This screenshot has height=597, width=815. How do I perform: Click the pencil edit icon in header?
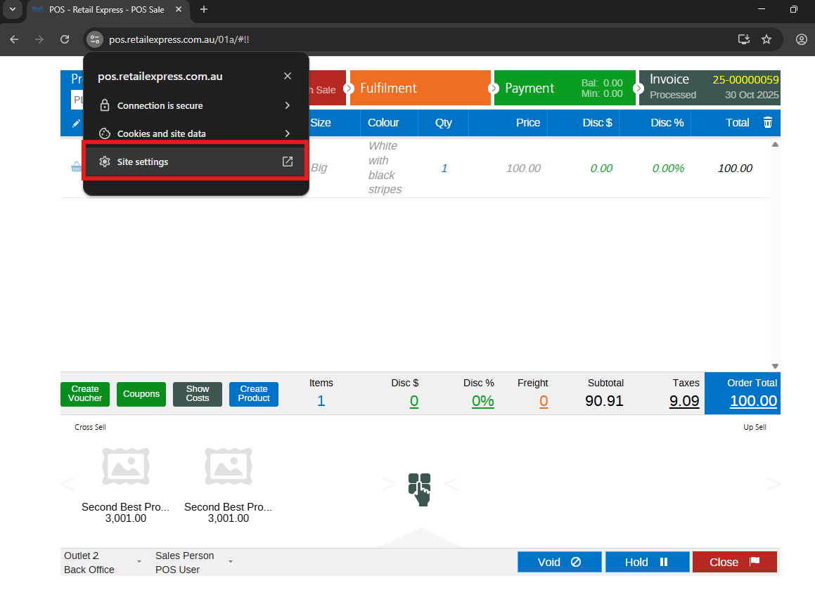pyautogui.click(x=76, y=123)
